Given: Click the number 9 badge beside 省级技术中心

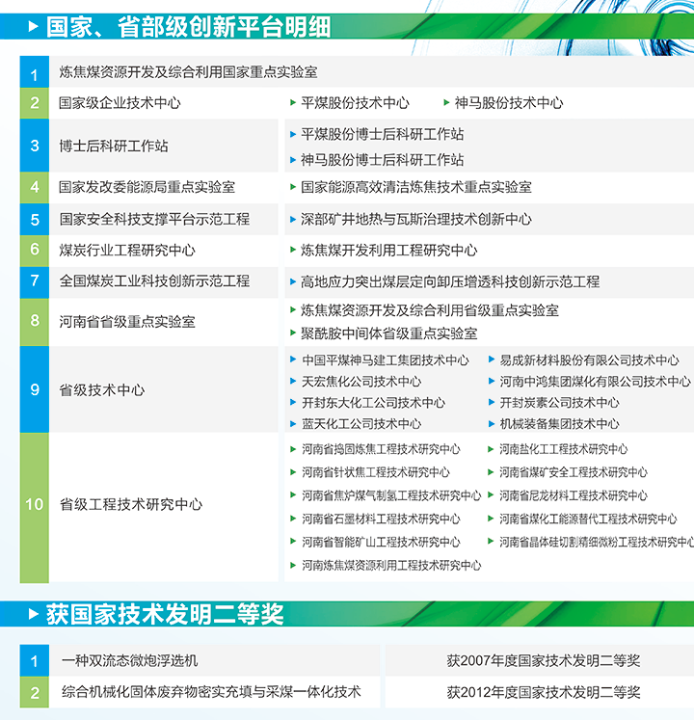Looking at the screenshot, I should pos(34,390).
